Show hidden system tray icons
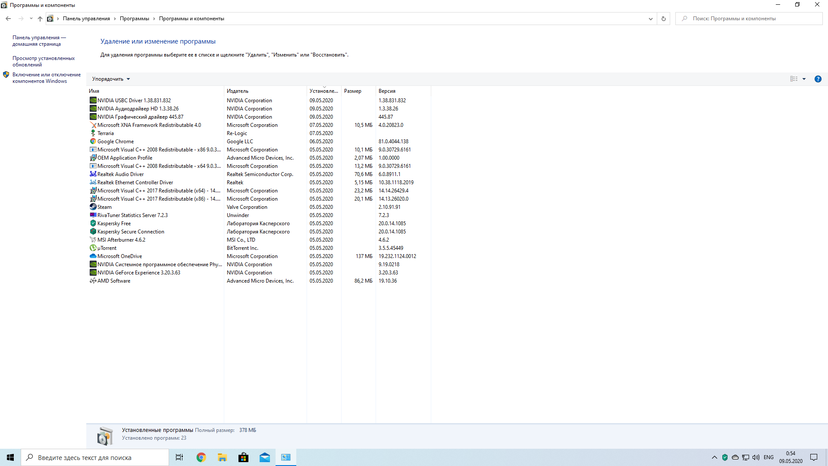This screenshot has height=466, width=828. [x=715, y=457]
